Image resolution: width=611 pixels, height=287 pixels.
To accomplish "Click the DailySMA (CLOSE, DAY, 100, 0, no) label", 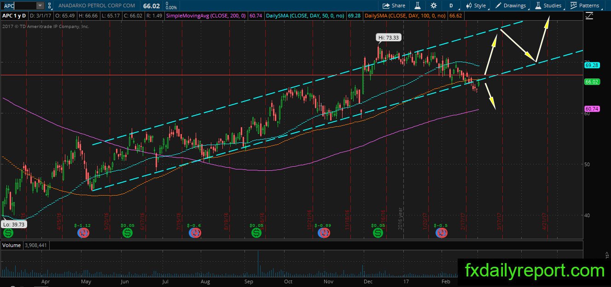I will point(404,16).
